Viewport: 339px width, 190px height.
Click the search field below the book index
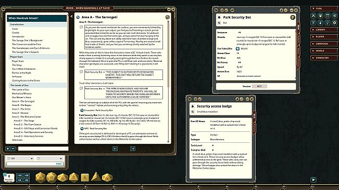coord(43,148)
